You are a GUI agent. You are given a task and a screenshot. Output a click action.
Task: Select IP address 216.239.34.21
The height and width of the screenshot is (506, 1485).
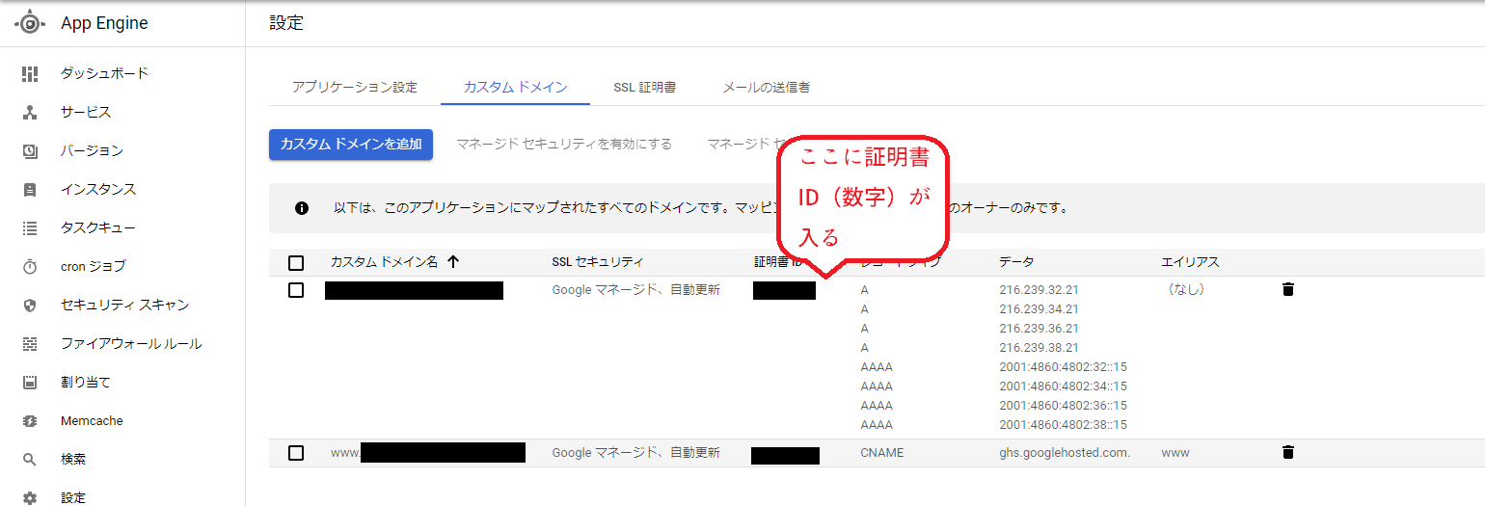[1039, 308]
